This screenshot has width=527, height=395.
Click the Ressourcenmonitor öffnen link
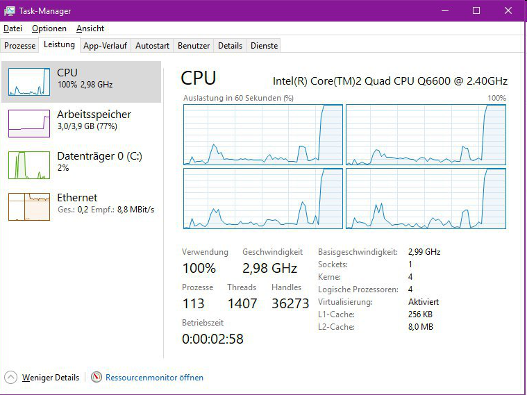coord(154,378)
